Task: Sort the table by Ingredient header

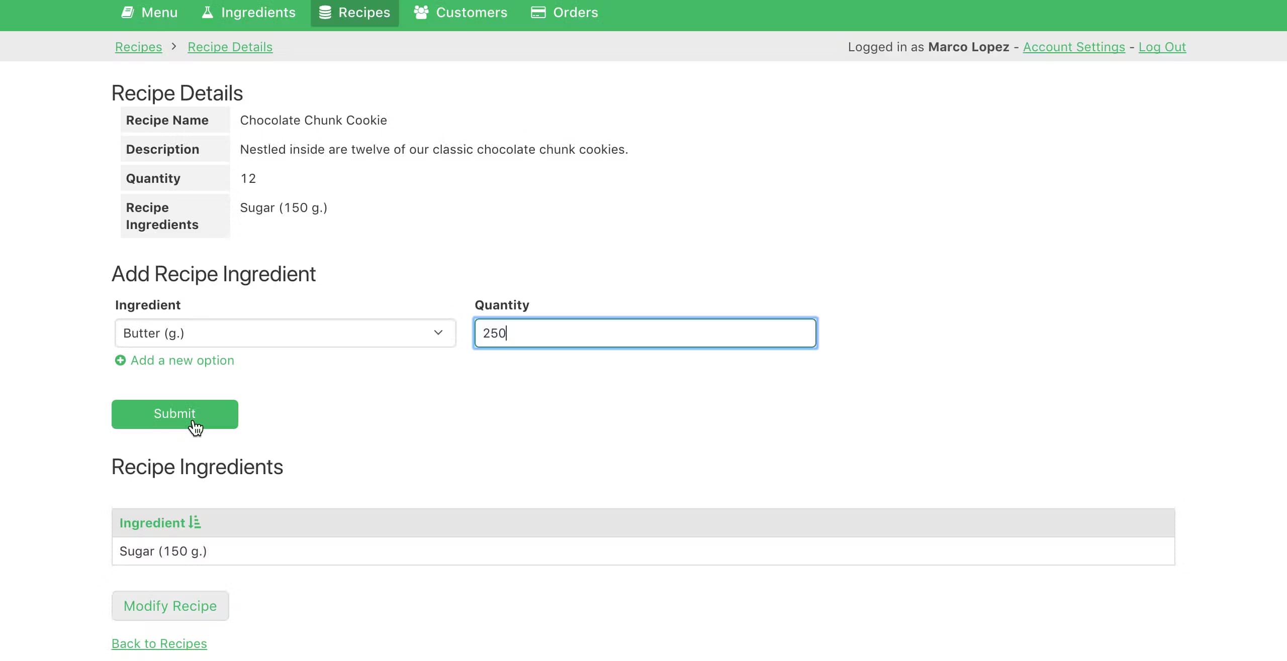Action: tap(152, 523)
